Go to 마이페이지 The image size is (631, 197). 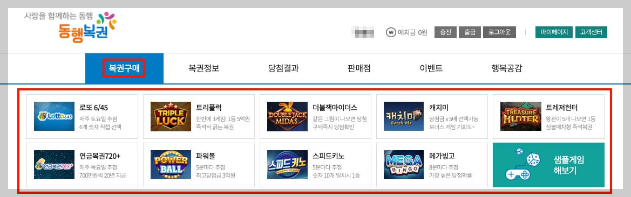554,32
